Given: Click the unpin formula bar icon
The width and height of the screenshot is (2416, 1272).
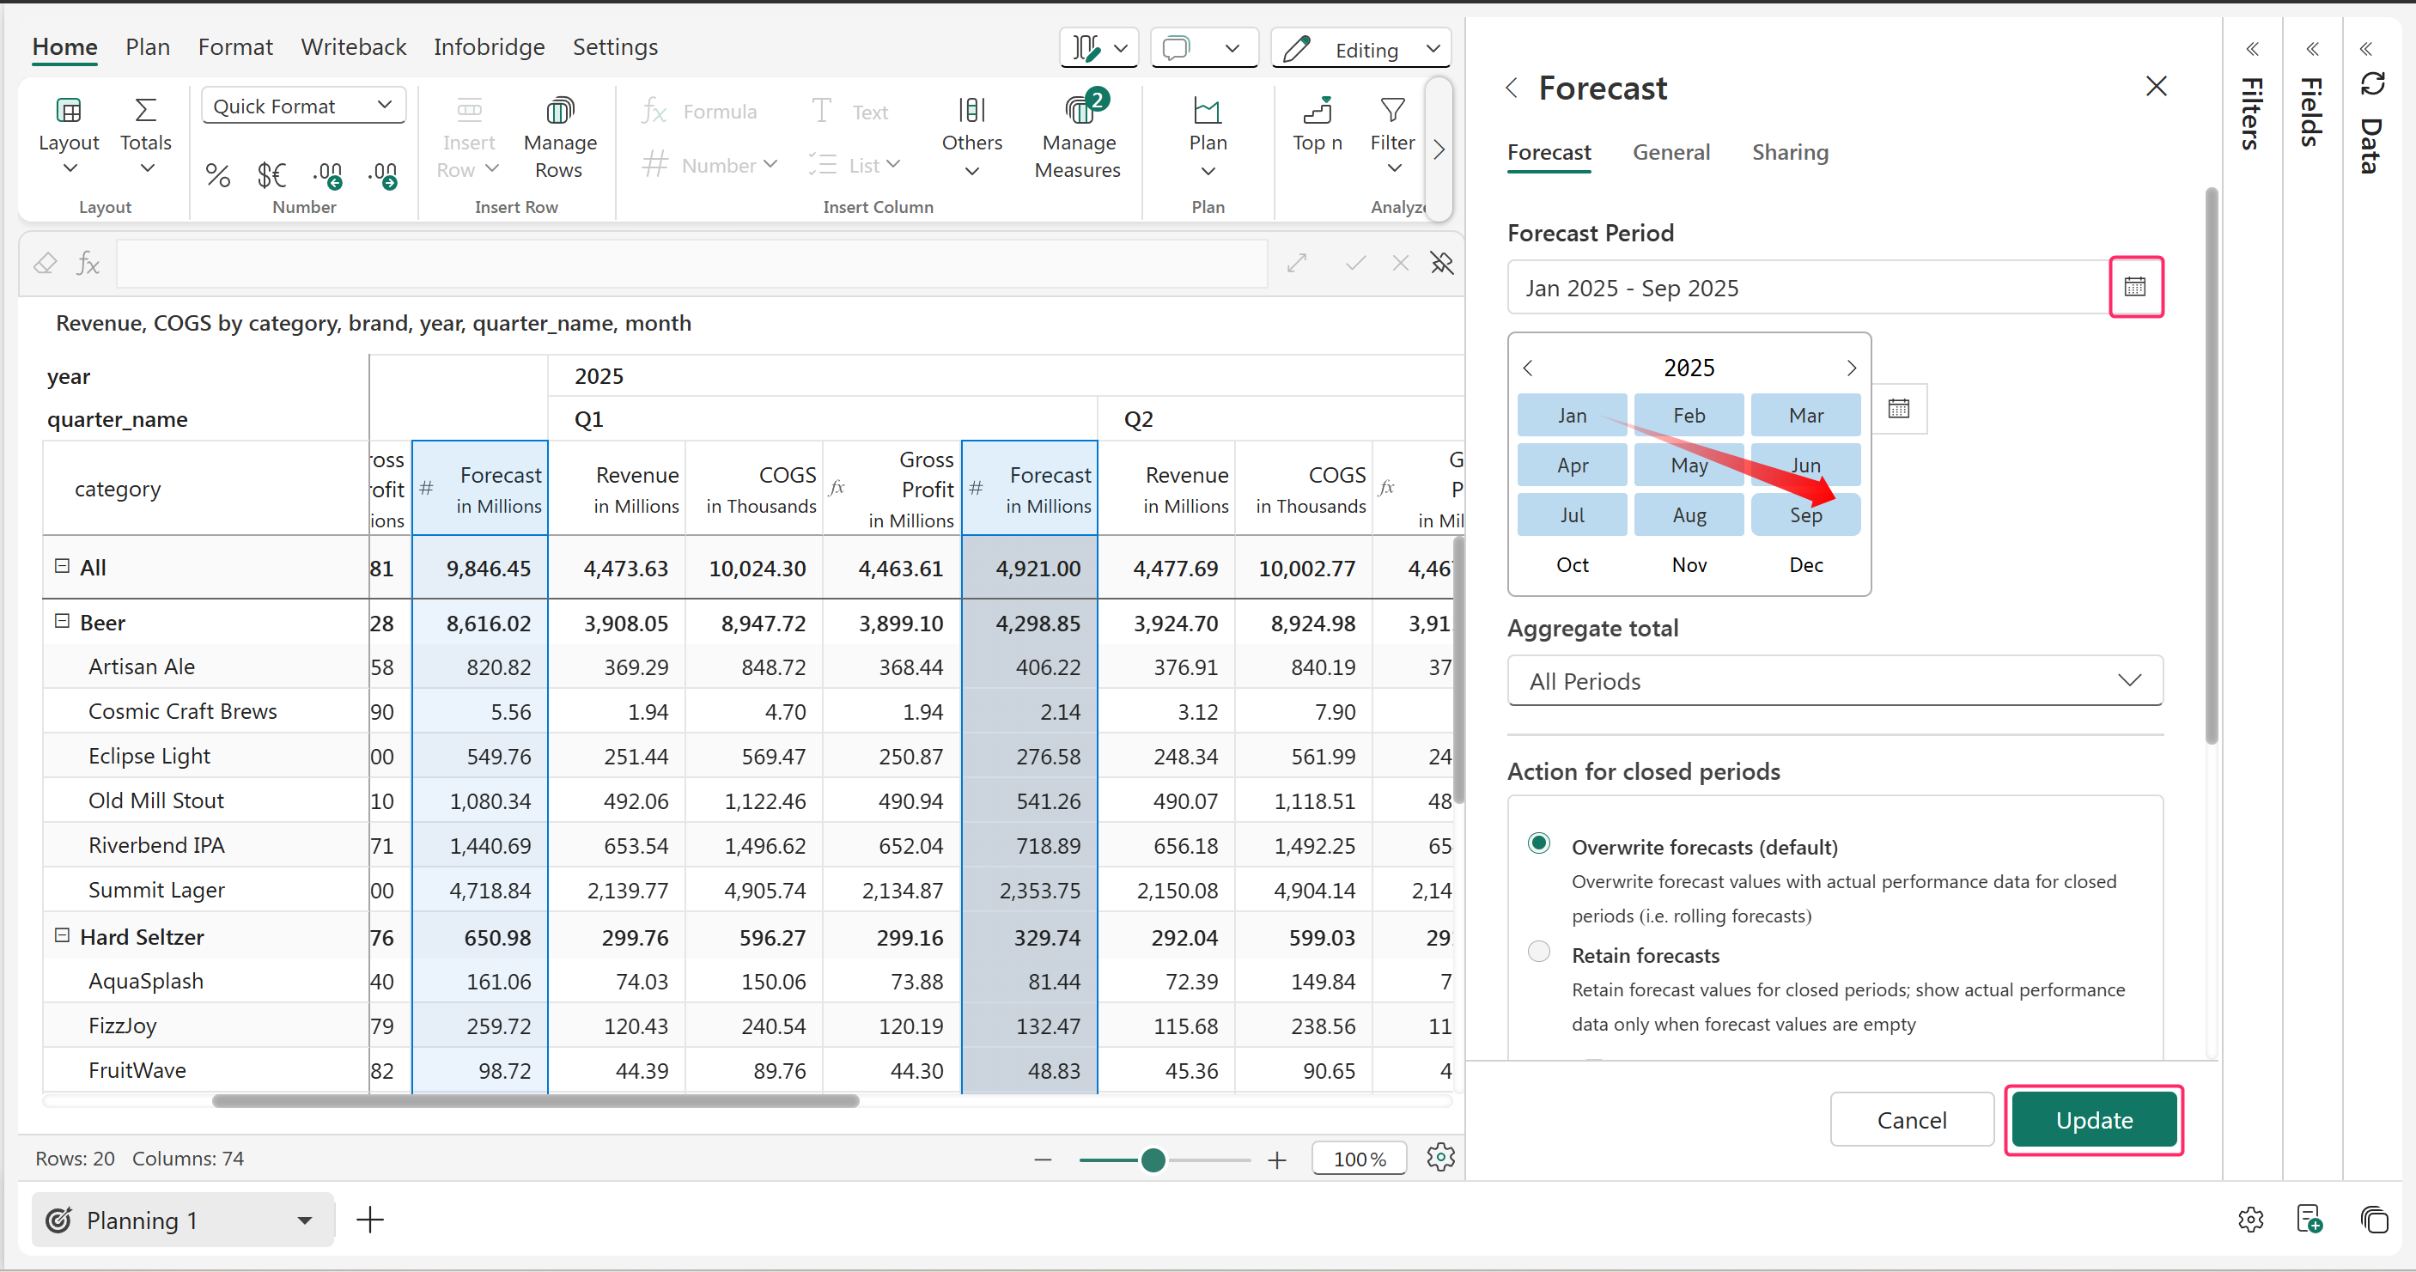Looking at the screenshot, I should tap(1441, 264).
